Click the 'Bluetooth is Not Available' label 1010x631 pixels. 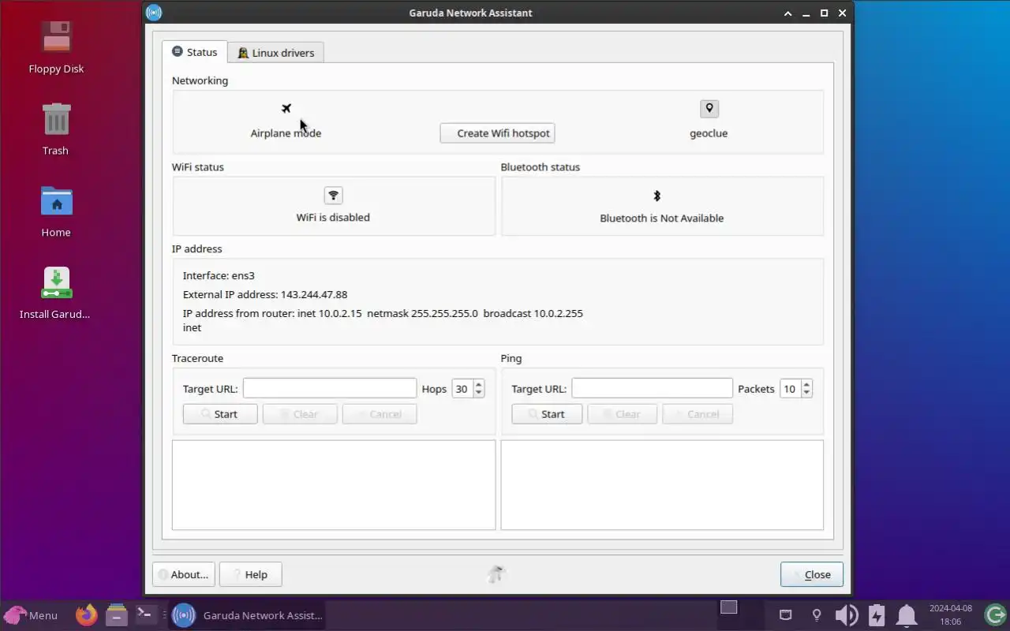click(662, 218)
